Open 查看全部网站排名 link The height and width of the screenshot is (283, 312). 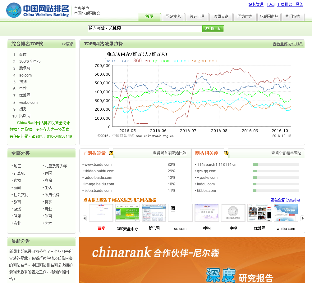(x=287, y=44)
